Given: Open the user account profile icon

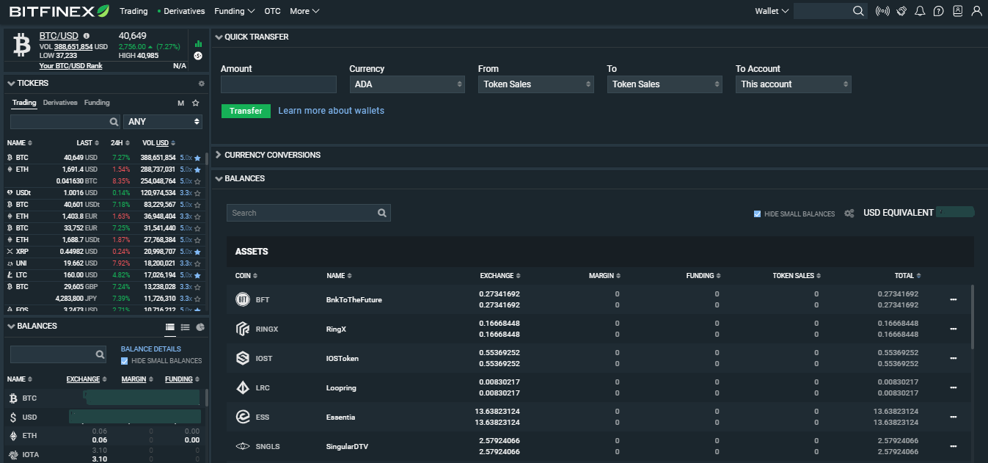Looking at the screenshot, I should pyautogui.click(x=976, y=11).
